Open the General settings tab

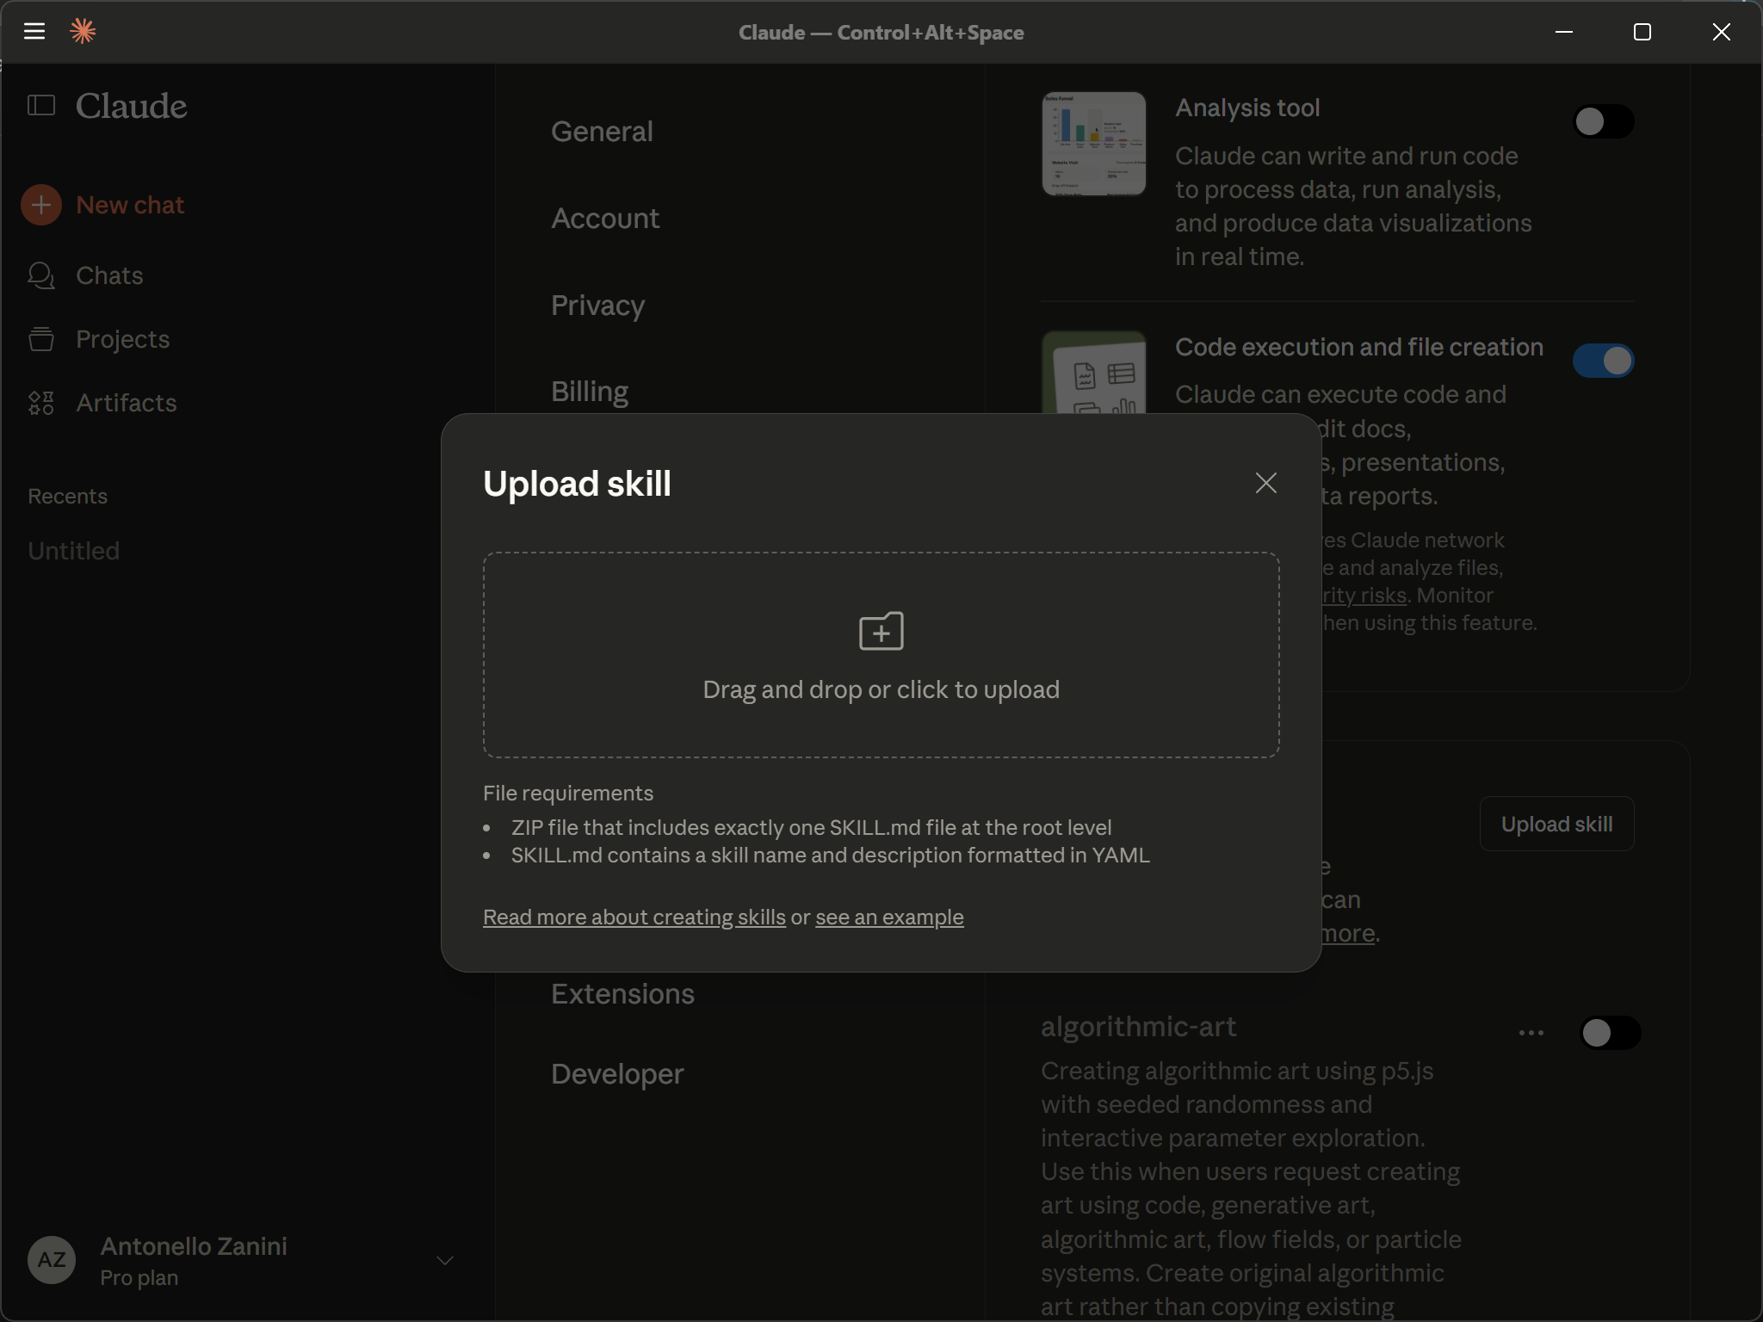pos(602,132)
